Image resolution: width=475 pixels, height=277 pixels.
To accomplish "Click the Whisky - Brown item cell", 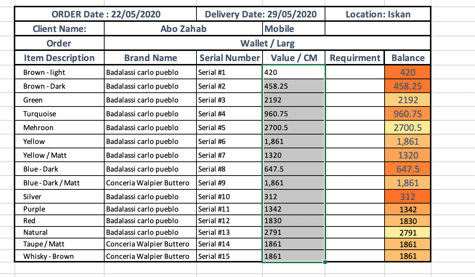I will click(60, 256).
